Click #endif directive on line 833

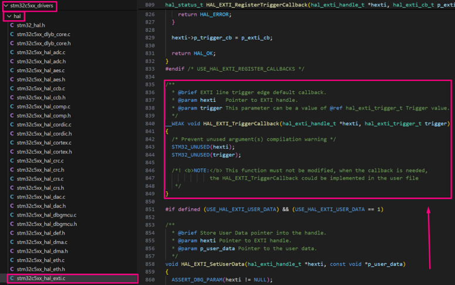click(x=175, y=69)
